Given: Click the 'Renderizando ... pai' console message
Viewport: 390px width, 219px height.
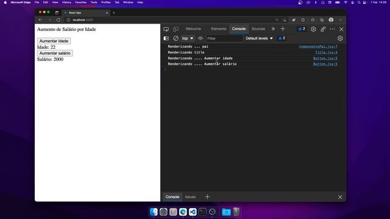Looking at the screenshot, I should pyautogui.click(x=188, y=46).
